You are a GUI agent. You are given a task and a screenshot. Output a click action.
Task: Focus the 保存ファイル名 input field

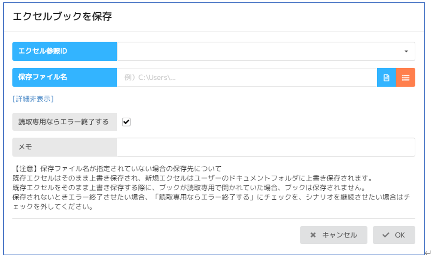[247, 78]
